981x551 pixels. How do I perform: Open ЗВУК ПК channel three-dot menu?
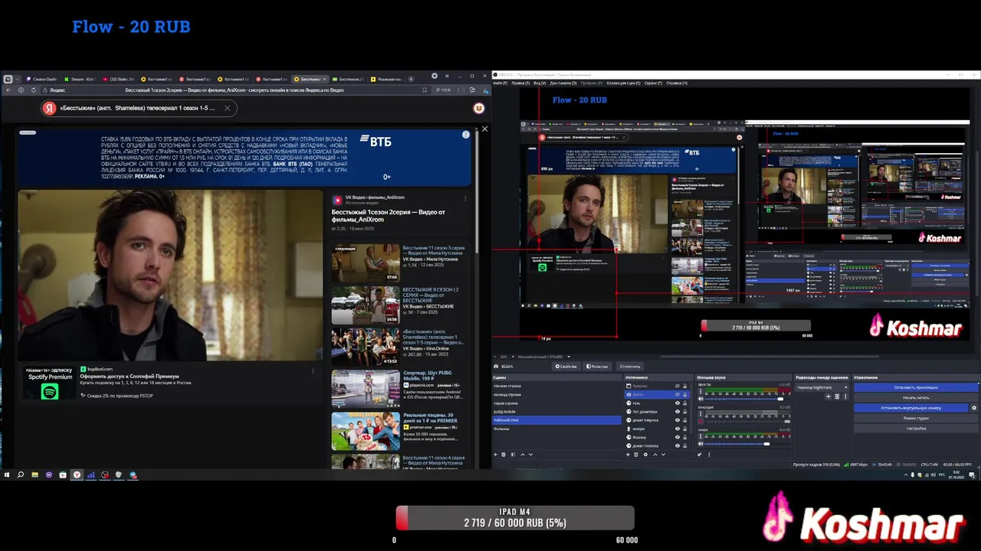700,391
